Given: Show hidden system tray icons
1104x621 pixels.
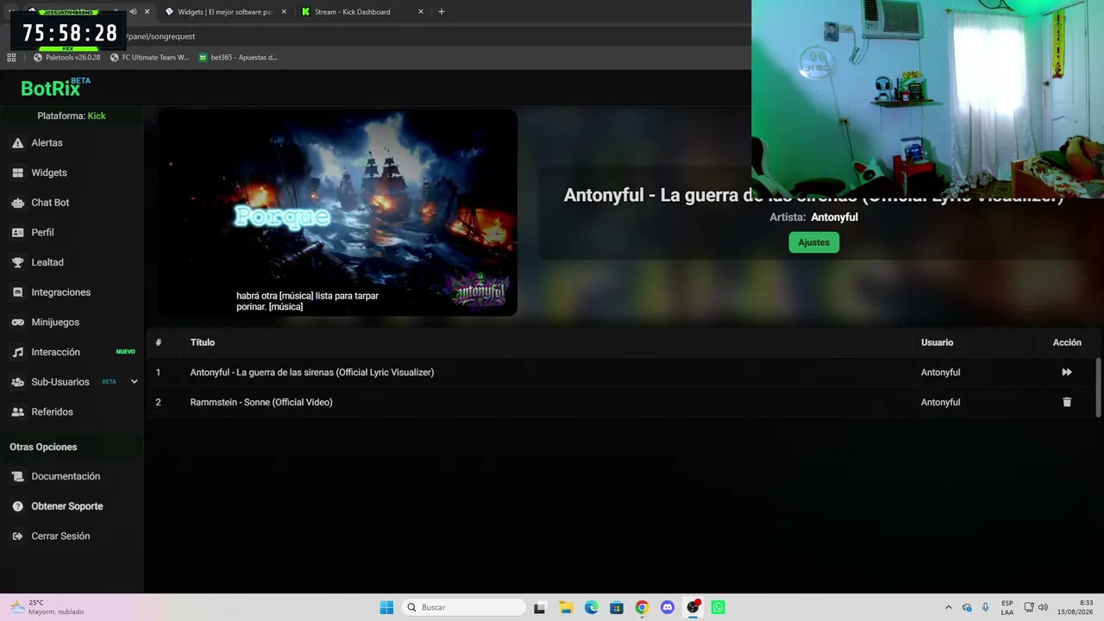Looking at the screenshot, I should 949,607.
